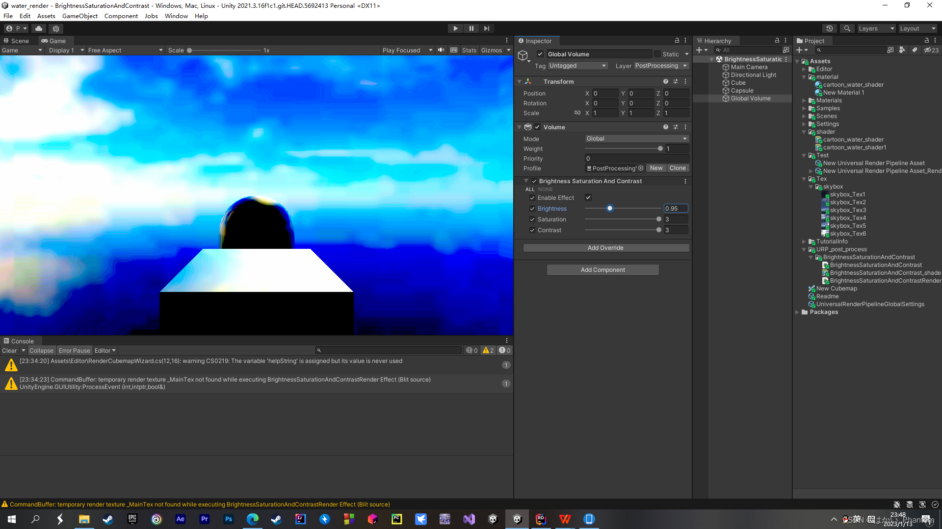Click the Clone button for PostProcessing profile
Image resolution: width=942 pixels, height=529 pixels.
coord(678,168)
